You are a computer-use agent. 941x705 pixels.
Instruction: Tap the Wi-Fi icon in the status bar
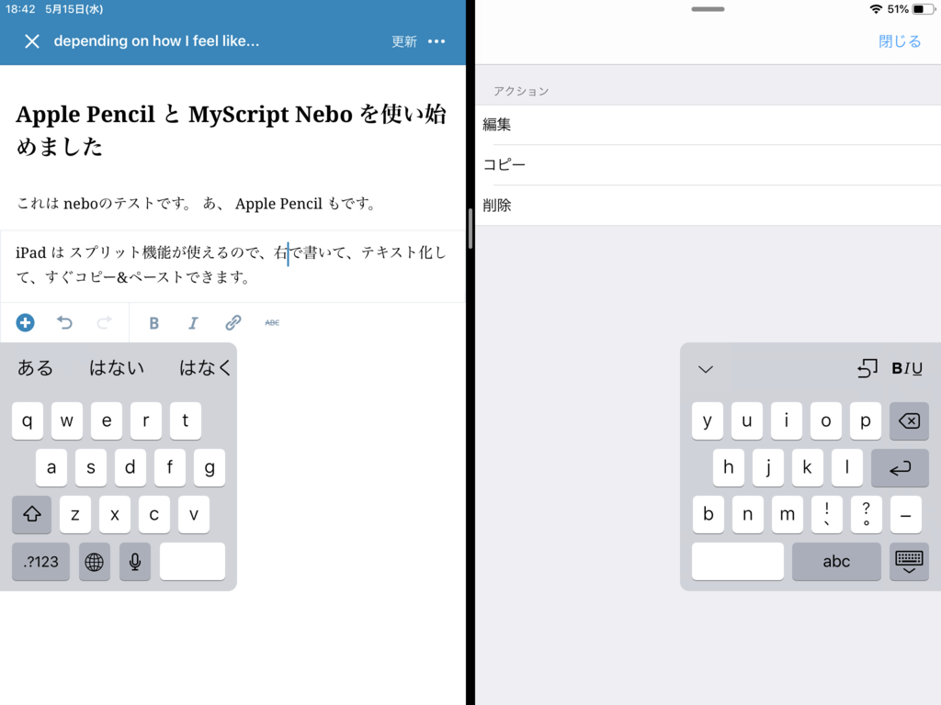tap(876, 9)
